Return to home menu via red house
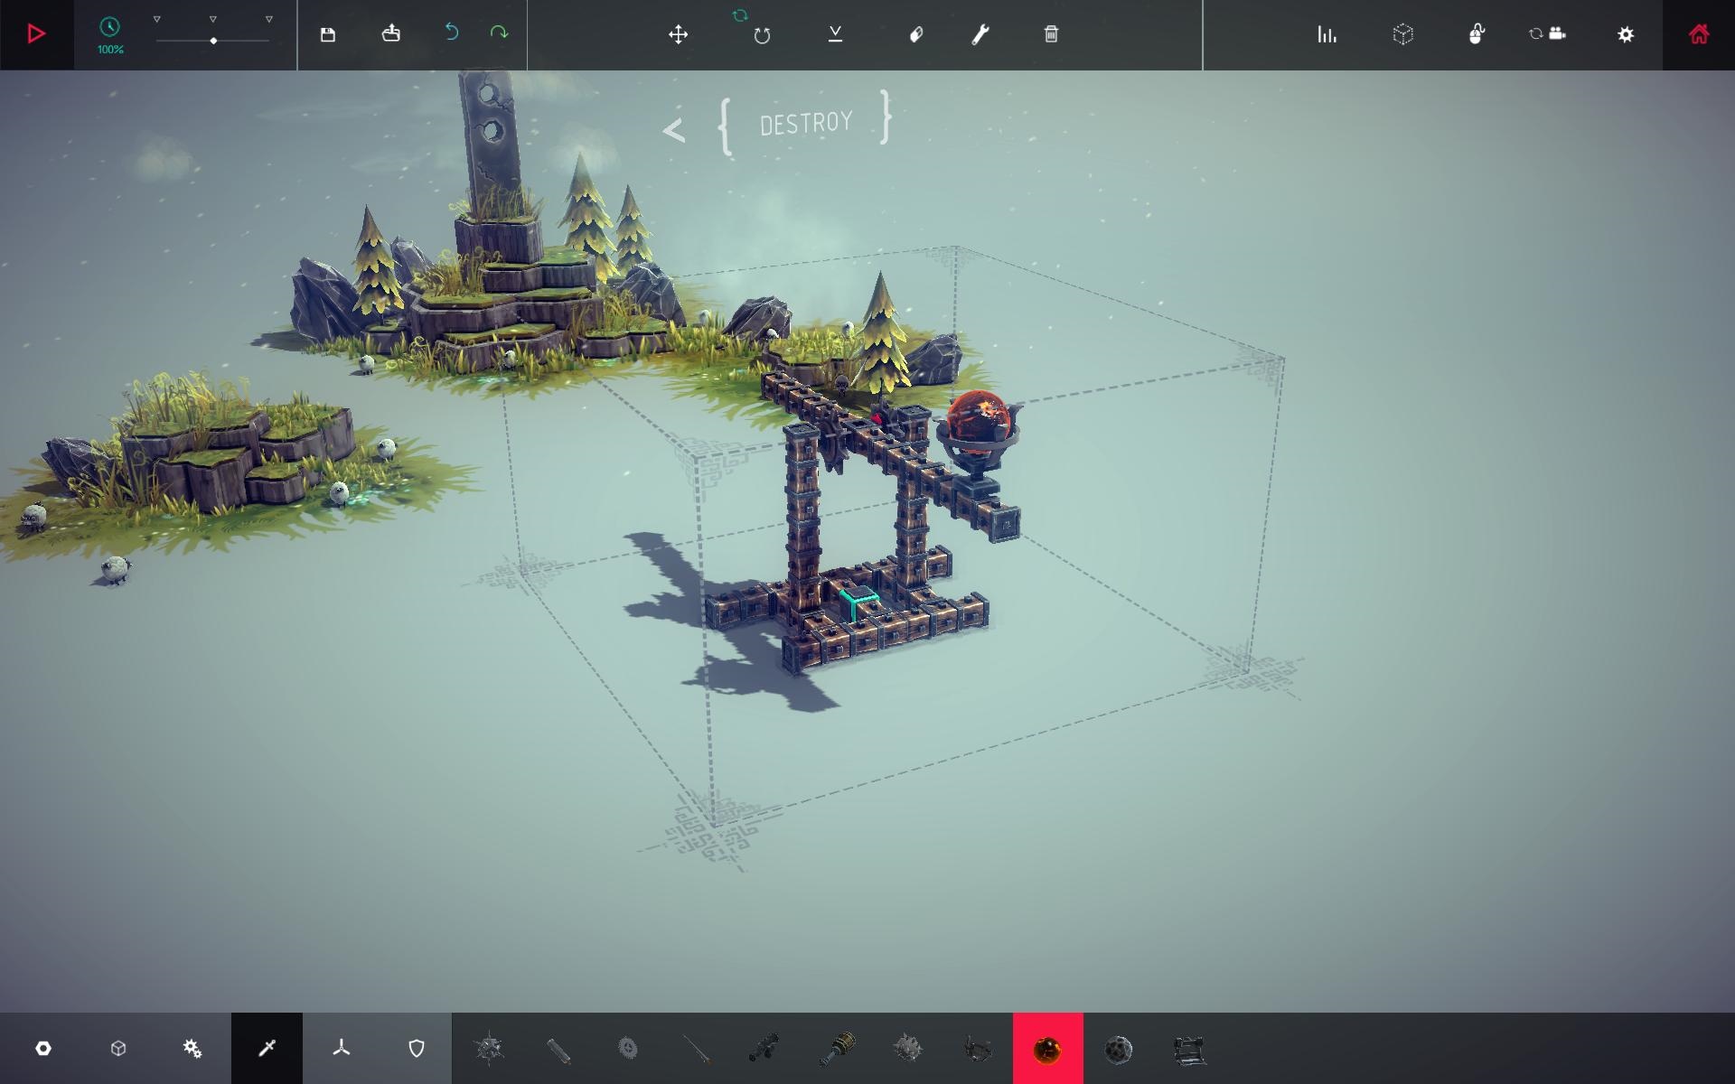This screenshot has width=1735, height=1084. pyautogui.click(x=1699, y=34)
